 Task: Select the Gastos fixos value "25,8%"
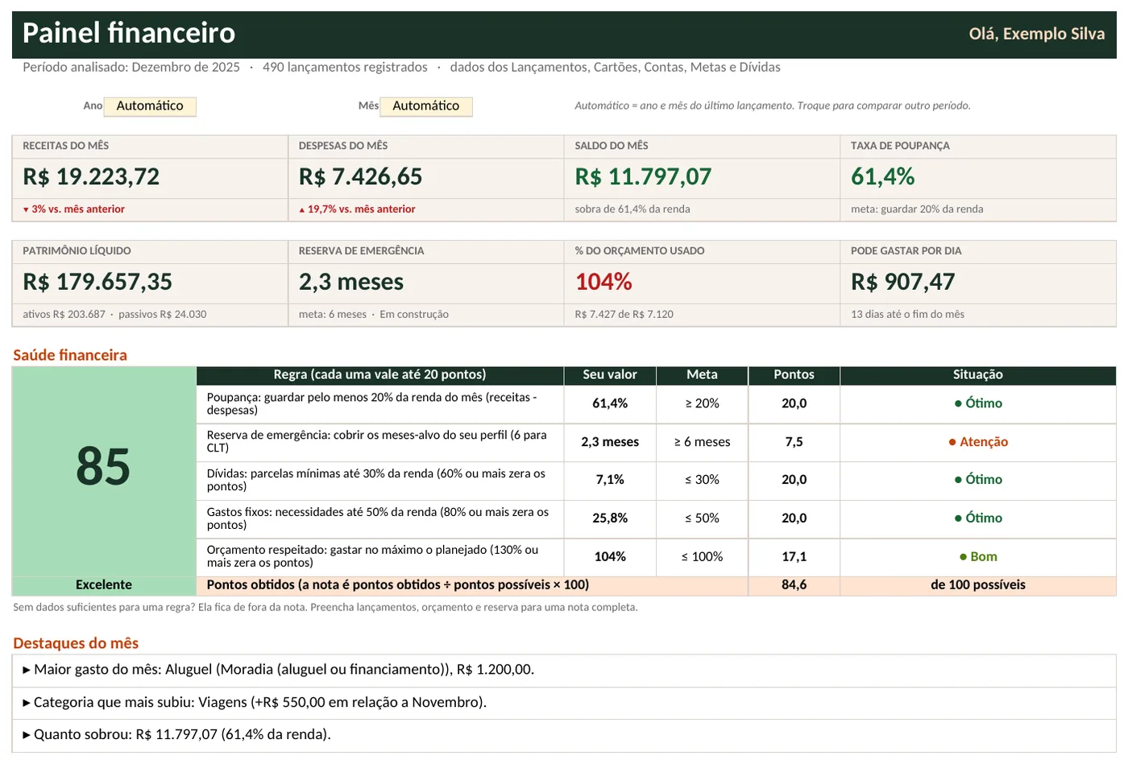tap(610, 518)
